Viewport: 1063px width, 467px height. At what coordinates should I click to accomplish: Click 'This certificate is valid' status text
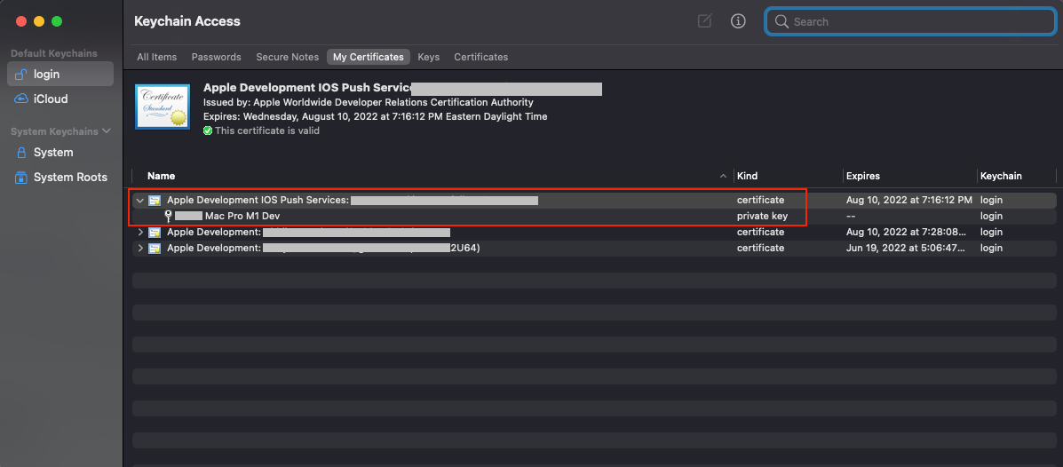pos(267,131)
